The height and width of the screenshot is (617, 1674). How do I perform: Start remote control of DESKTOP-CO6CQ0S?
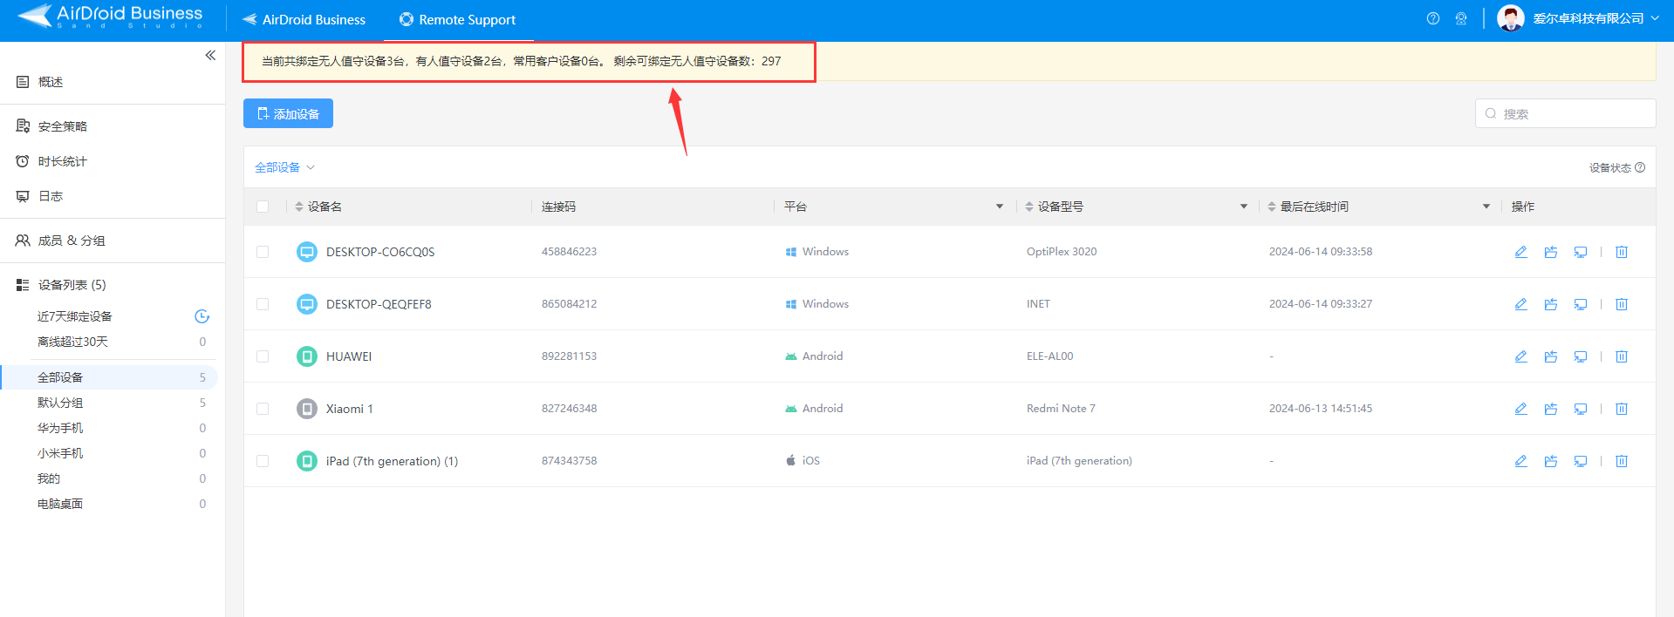1580,252
